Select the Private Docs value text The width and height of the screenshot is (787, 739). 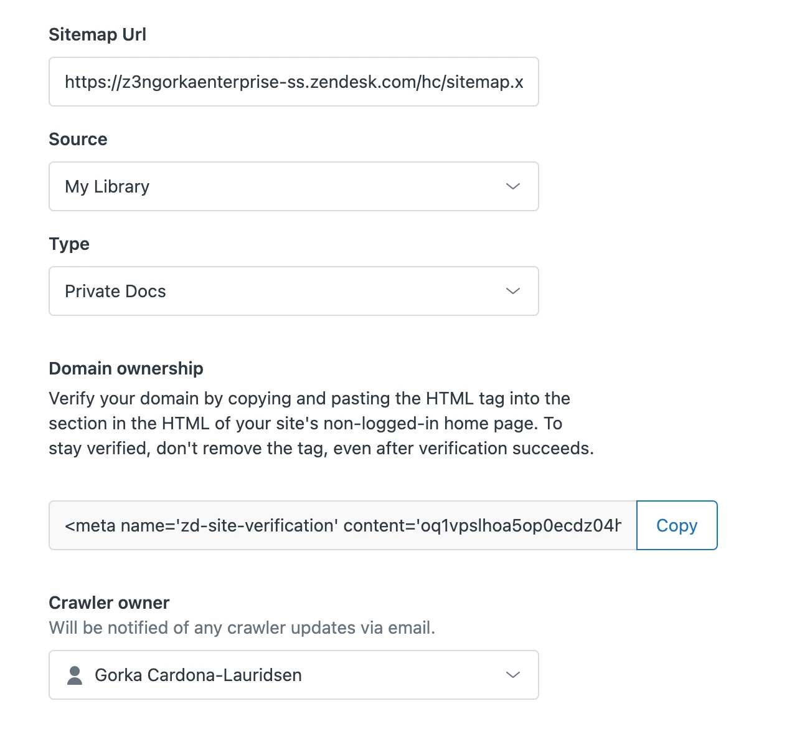tap(115, 291)
